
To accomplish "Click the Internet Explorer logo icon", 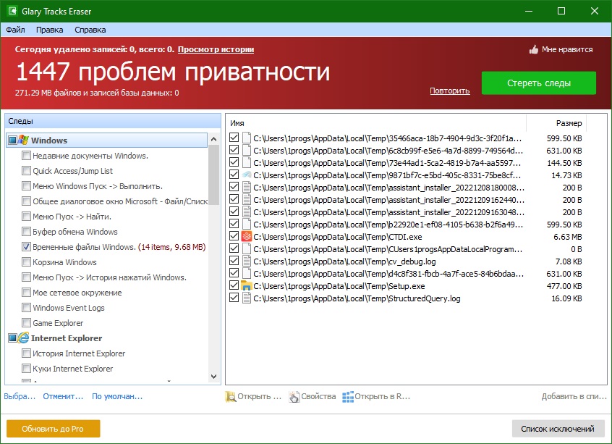I will click(23, 338).
